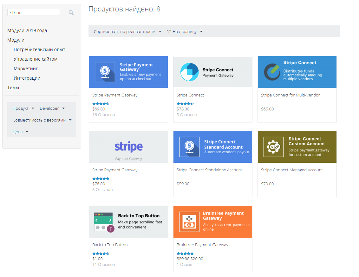
Task: Open the Темы category
Action: point(13,88)
